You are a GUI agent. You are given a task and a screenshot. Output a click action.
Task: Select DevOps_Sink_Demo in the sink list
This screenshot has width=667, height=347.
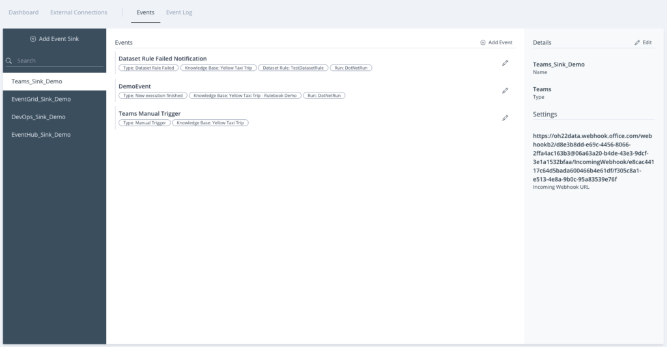(38, 117)
